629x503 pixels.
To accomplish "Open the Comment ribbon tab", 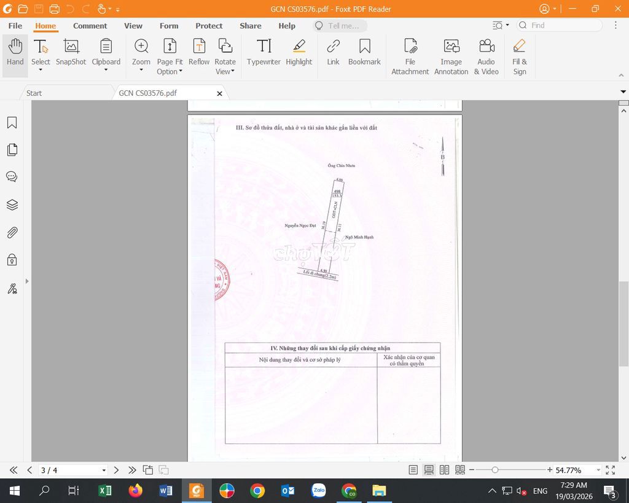I will 90,26.
